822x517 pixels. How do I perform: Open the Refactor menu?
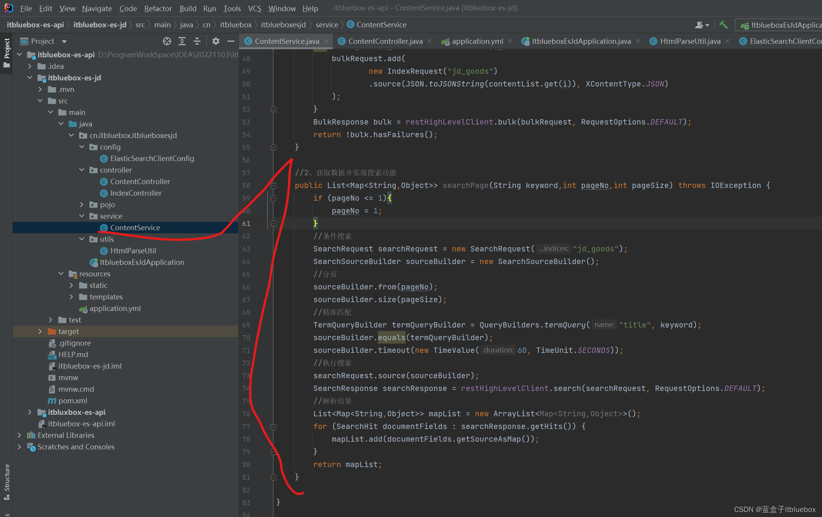158,8
